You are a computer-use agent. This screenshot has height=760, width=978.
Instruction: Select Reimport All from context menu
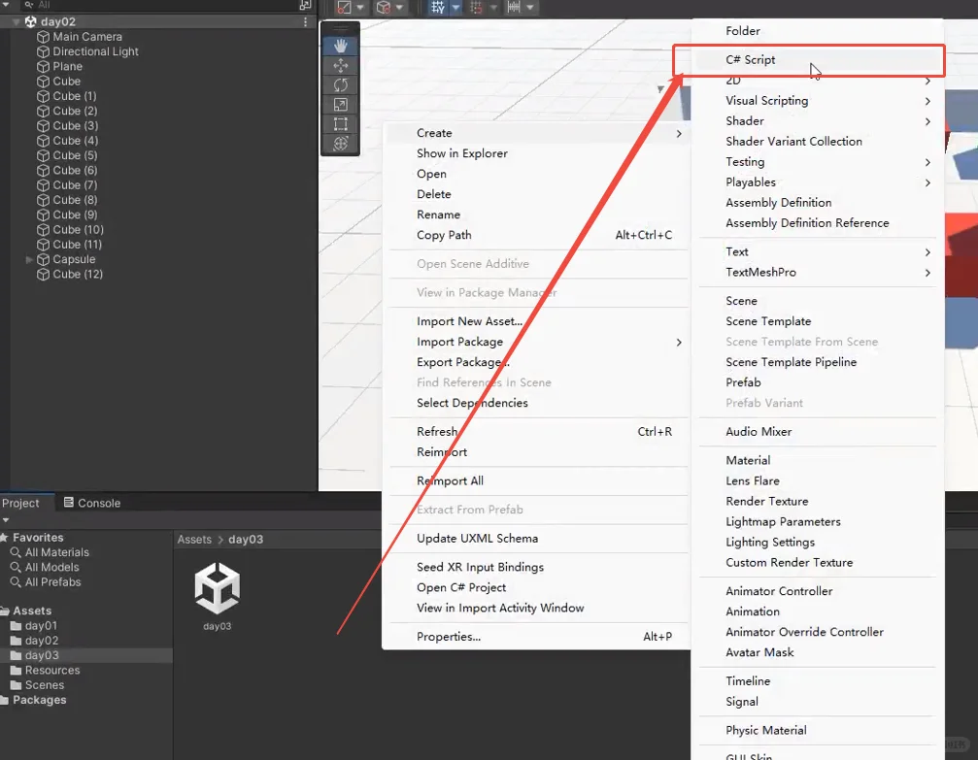pyautogui.click(x=536, y=481)
